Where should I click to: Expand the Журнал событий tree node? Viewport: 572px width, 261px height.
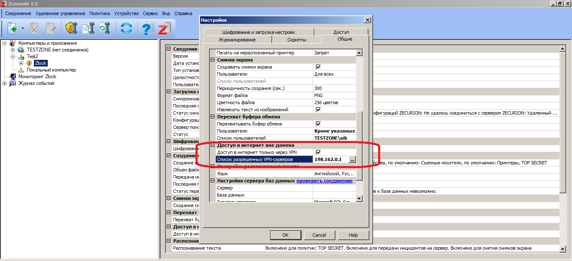point(5,83)
